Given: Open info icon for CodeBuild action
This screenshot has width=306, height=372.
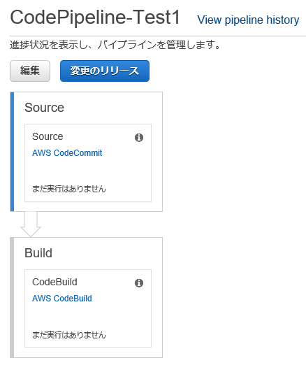Looking at the screenshot, I should 139,283.
